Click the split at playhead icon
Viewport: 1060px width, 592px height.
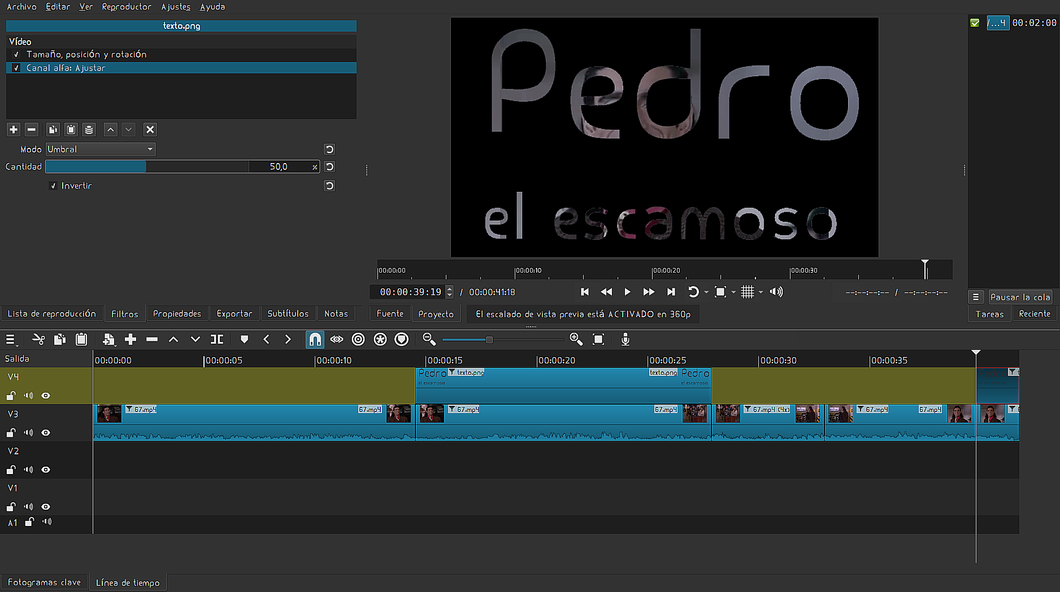pyautogui.click(x=217, y=339)
